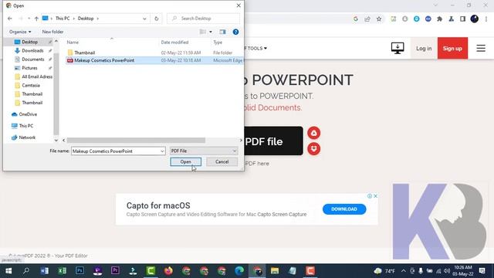Screen dimensions: 494x278
Task: Open Chrome three-dot menu
Action: 486,19
